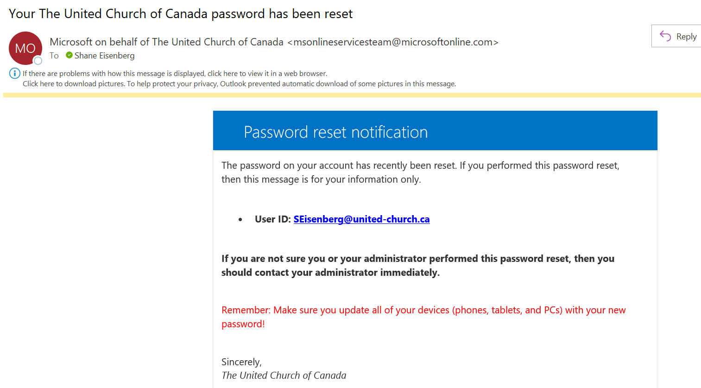Click the first paragraph about password reset

tap(420, 172)
